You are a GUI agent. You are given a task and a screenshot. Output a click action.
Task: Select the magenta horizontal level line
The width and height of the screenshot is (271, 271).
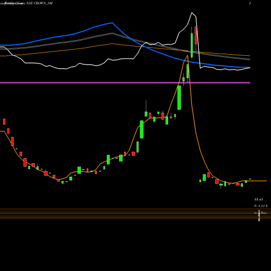pos(125,83)
